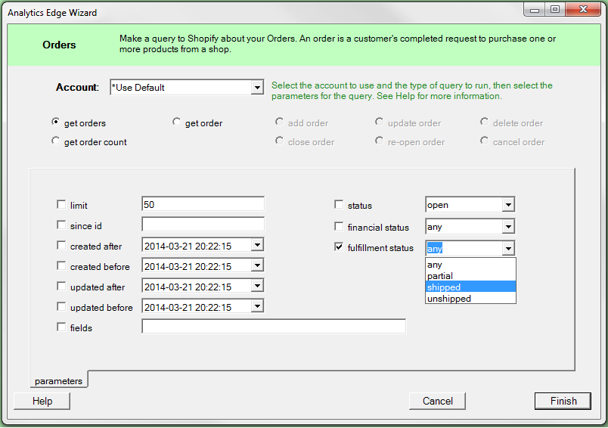Screen dimensions: 608x428
Task: Choose the 'get orders' radio button
Action: click(56, 123)
